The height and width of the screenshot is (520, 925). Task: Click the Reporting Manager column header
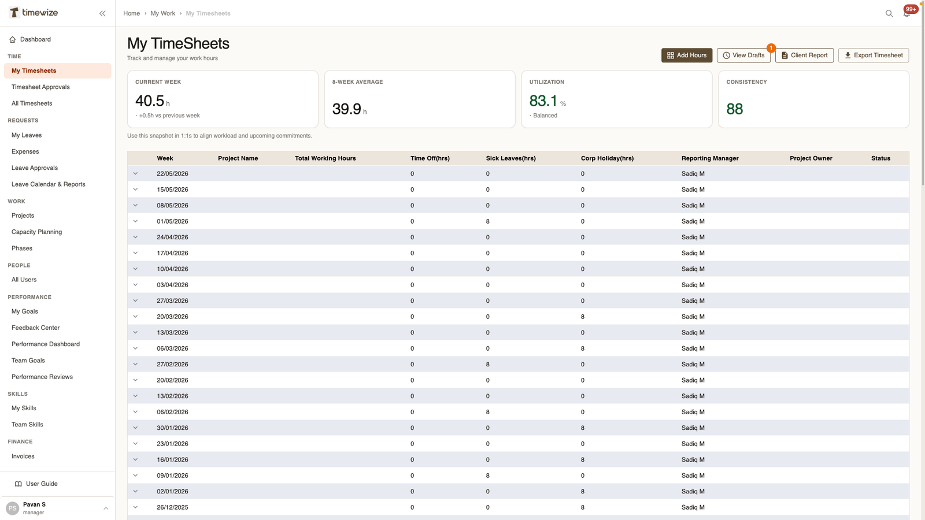coord(710,158)
